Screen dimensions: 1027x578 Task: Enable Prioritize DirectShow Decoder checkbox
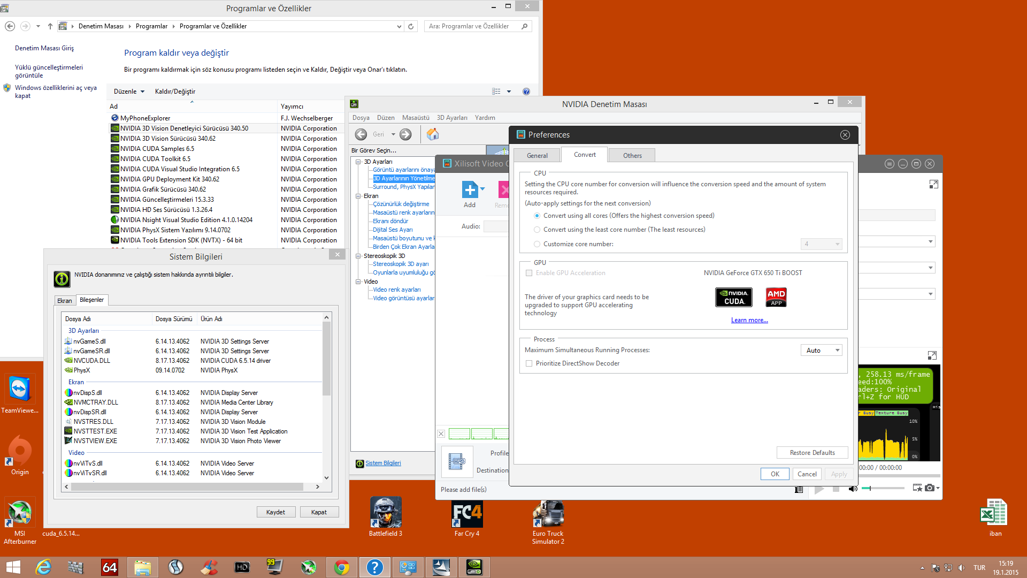529,363
